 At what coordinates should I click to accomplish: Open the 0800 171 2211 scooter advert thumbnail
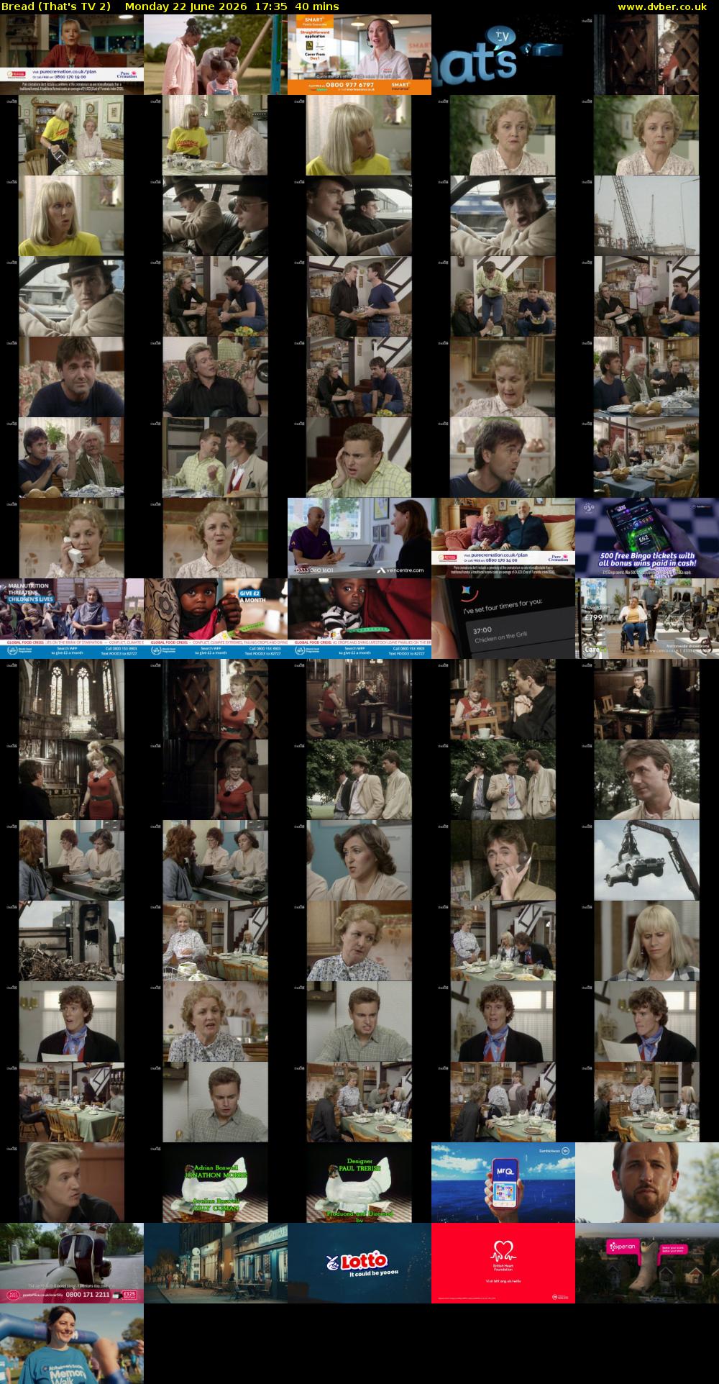click(72, 1263)
